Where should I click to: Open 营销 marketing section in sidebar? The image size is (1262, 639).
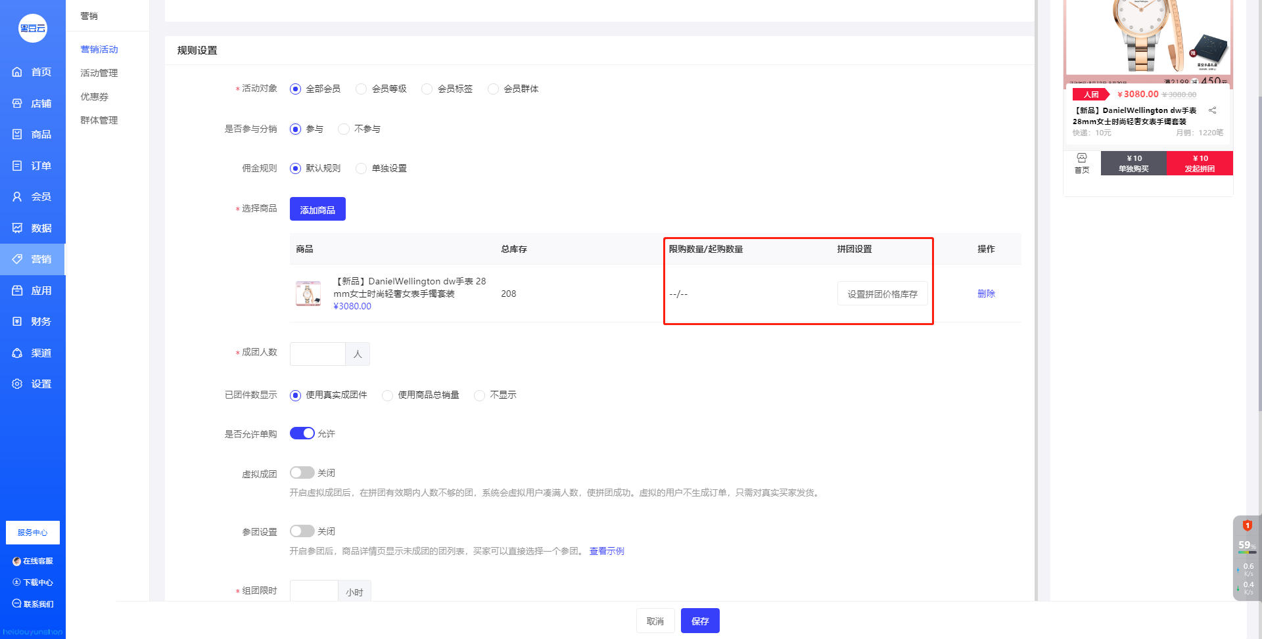point(33,259)
